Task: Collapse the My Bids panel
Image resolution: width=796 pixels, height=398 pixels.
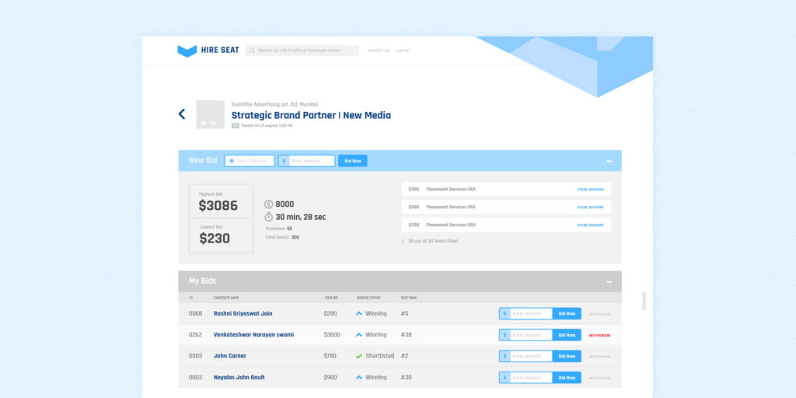Action: point(609,281)
